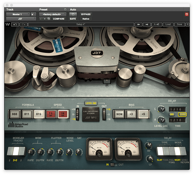194x175 pixels.
Task: Click the WOW depth knob
Action: click(x=41, y=152)
